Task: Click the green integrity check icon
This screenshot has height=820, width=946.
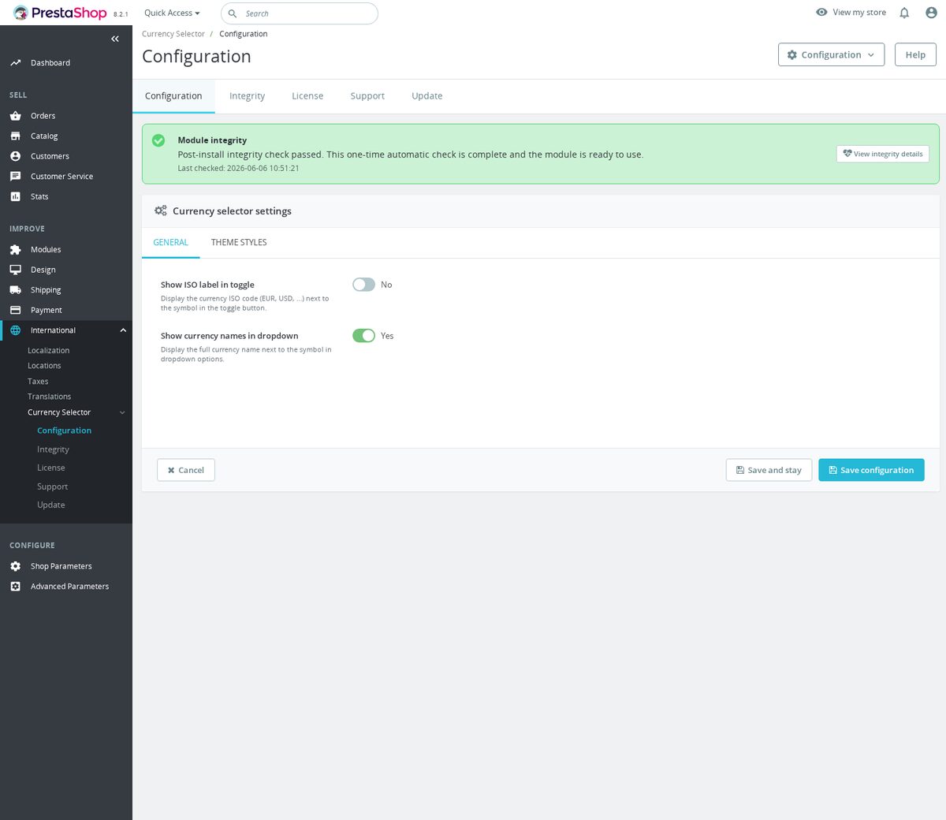Action: pos(158,140)
